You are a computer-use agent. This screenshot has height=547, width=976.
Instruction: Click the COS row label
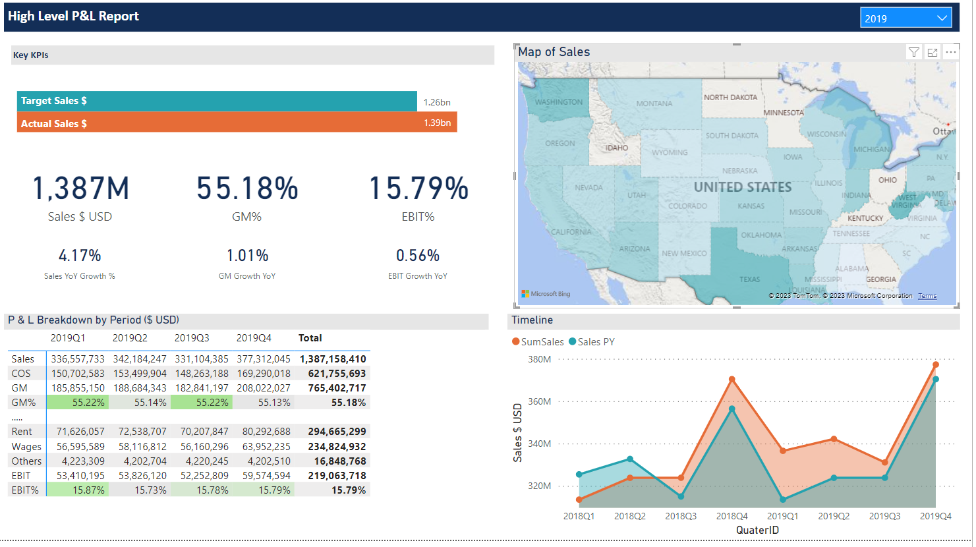point(21,374)
